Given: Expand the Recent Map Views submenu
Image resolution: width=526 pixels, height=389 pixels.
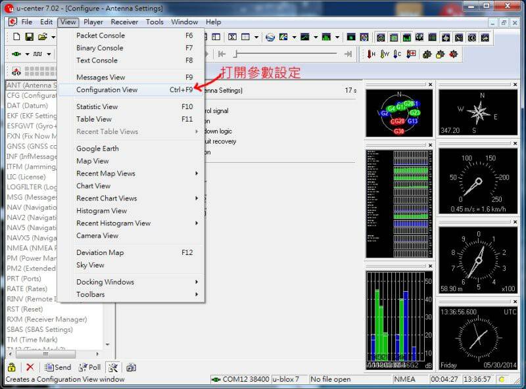Looking at the screenshot, I should click(x=196, y=173).
